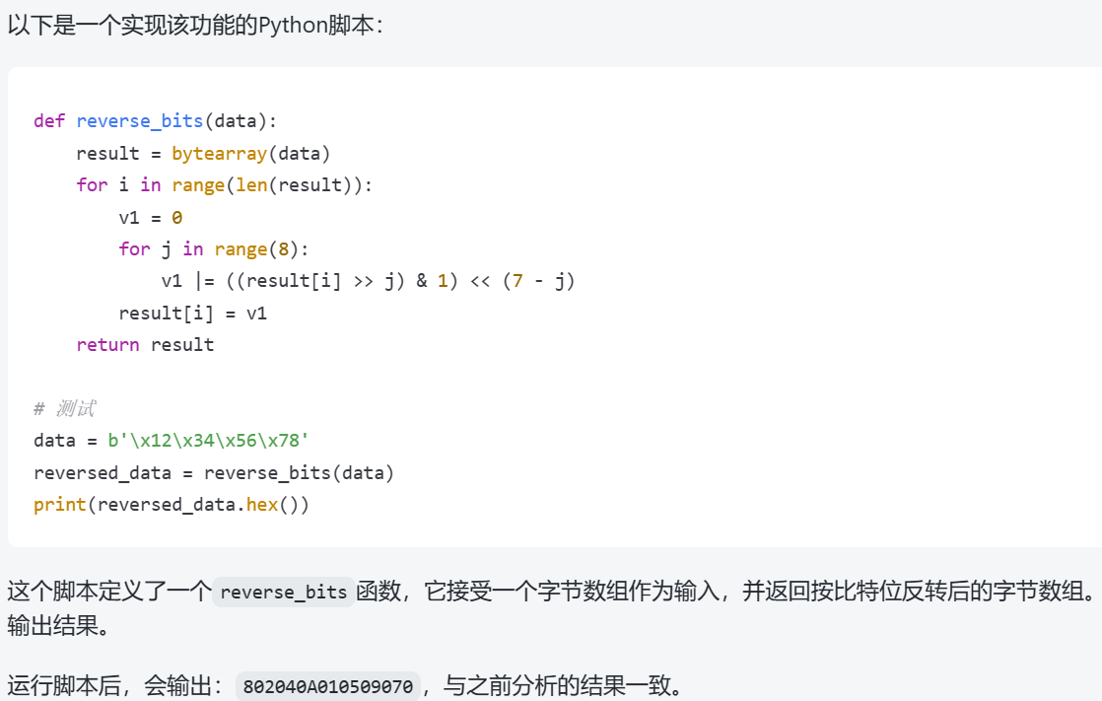Click the output value 802040A010509070
This screenshot has width=1102, height=701.
click(x=328, y=686)
